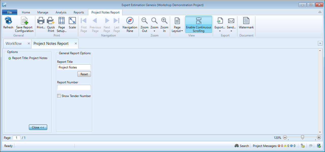Open the Print dialog icon
The height and width of the screenshot is (152, 325).
coord(41,21)
